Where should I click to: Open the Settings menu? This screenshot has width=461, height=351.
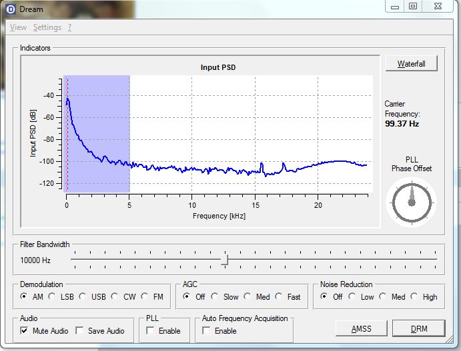click(x=47, y=27)
